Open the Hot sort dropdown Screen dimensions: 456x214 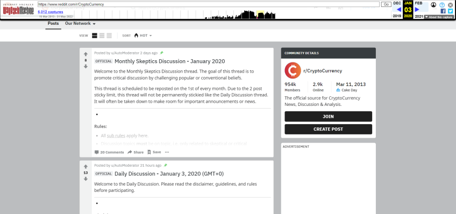point(143,35)
